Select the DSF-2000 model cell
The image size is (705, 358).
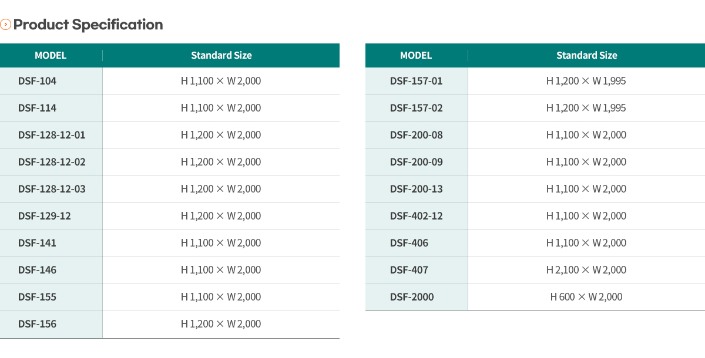coord(417,297)
